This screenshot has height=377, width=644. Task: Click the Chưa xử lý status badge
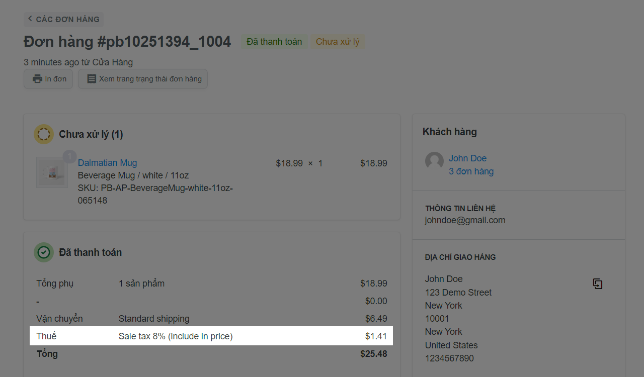point(338,42)
